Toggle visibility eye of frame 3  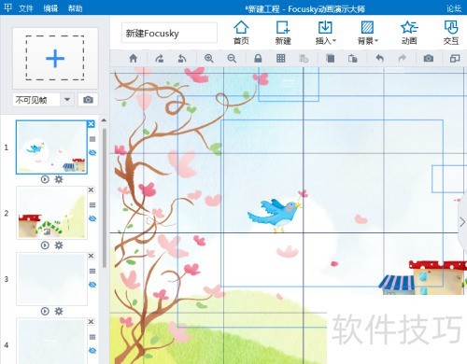[92, 285]
